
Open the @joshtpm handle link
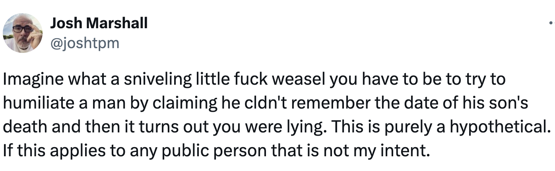tap(85, 43)
